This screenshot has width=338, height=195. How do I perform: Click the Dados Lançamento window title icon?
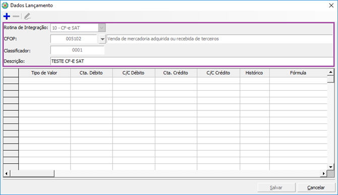point(5,6)
